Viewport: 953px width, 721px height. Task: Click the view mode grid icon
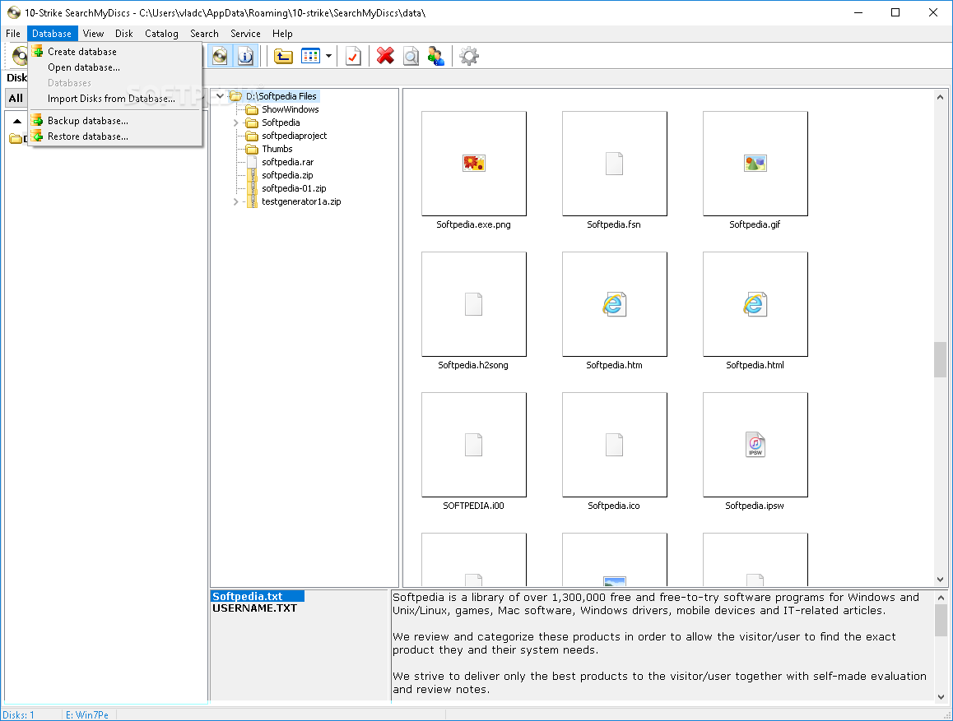[x=310, y=57]
